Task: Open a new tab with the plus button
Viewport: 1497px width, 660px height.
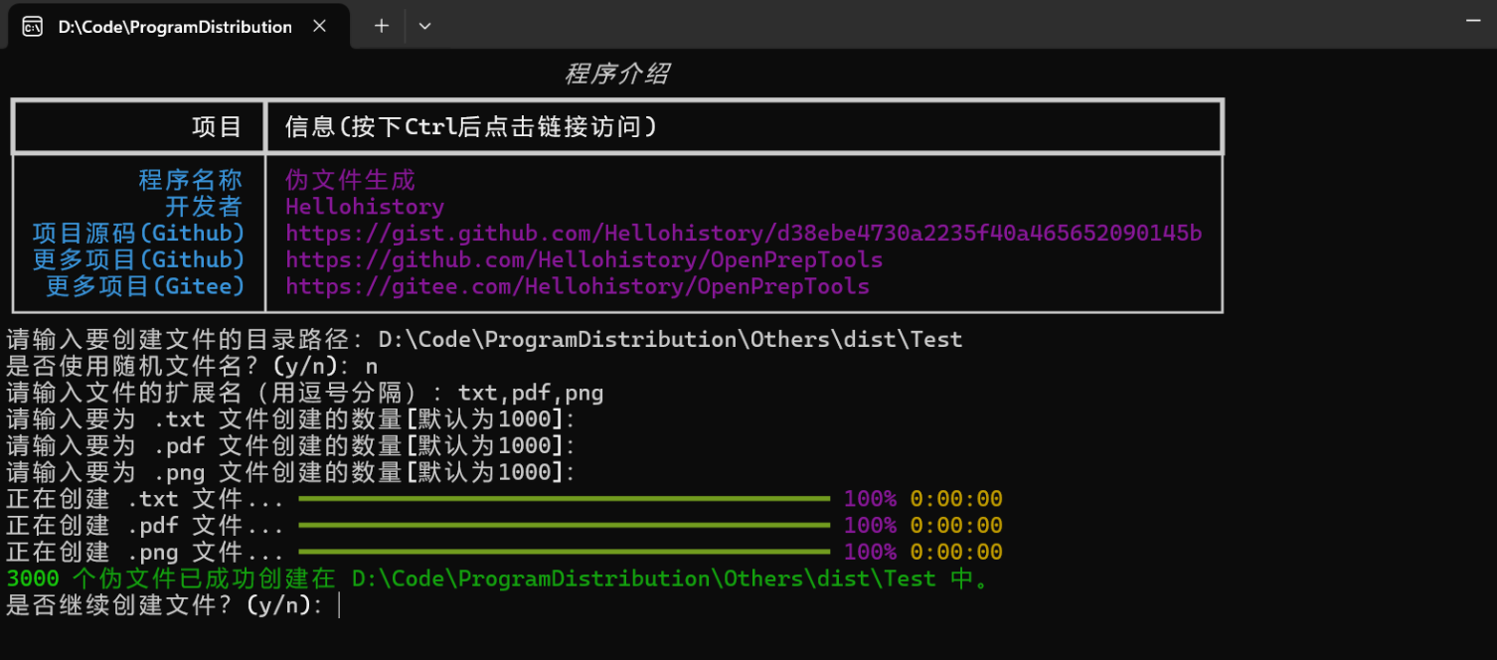Action: point(381,27)
